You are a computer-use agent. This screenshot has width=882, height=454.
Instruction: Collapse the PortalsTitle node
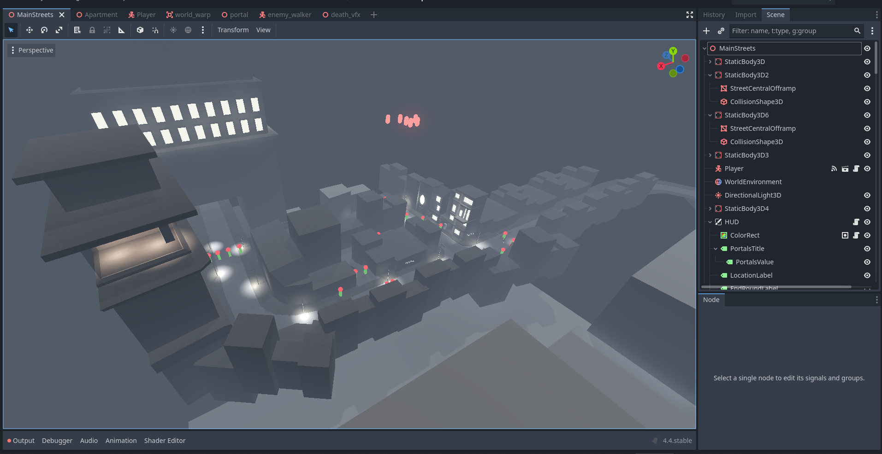(716, 249)
